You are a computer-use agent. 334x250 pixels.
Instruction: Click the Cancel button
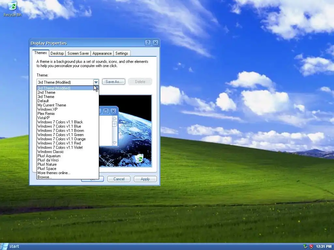pos(119,179)
